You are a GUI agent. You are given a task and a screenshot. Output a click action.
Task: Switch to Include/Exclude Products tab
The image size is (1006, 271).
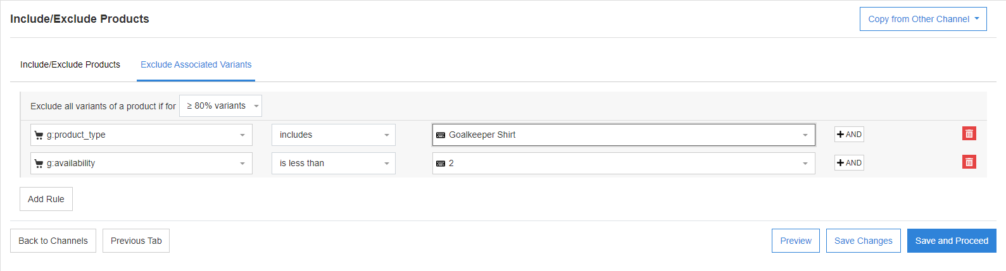click(x=70, y=64)
